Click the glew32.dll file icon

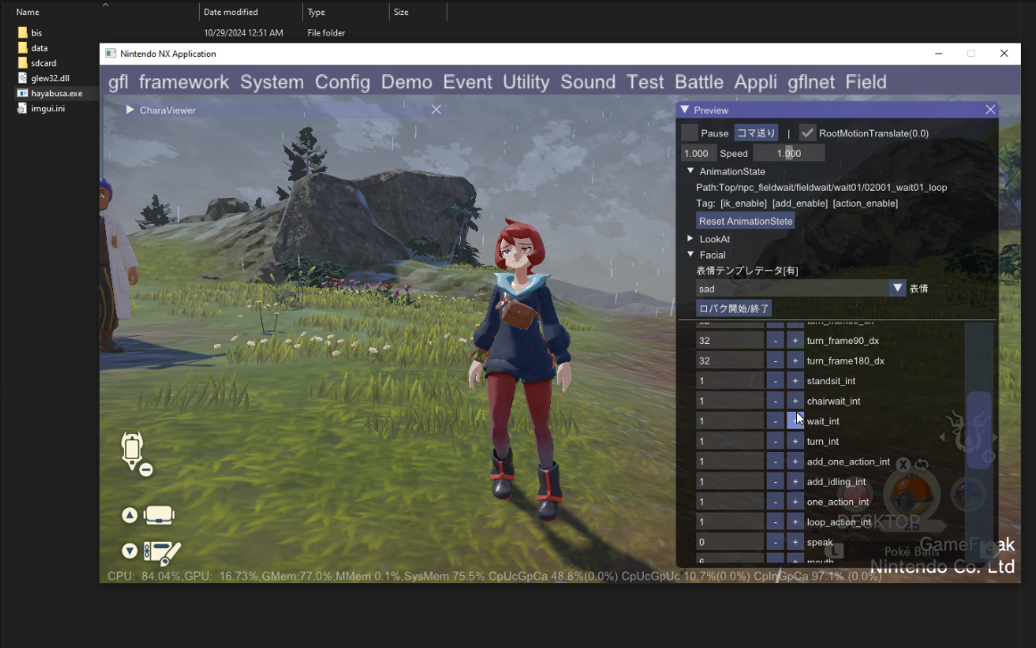point(22,78)
